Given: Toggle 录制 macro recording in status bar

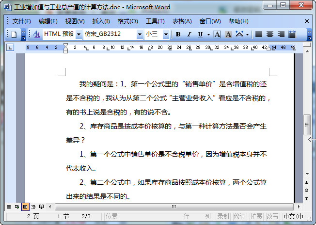Looking at the screenshot, I should pyautogui.click(x=223, y=217).
